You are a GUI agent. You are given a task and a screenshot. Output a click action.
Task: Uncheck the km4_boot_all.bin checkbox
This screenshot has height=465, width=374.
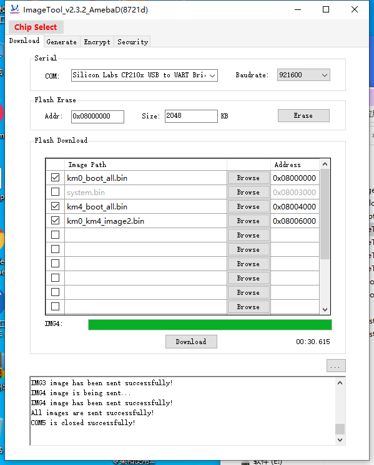pos(55,206)
